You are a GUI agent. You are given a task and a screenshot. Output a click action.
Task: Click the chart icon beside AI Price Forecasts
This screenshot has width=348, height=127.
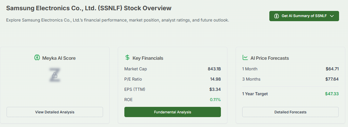(245, 58)
